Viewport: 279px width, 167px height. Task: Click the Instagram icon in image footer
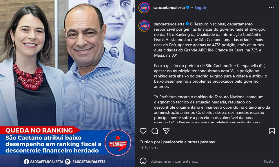coord(68,162)
